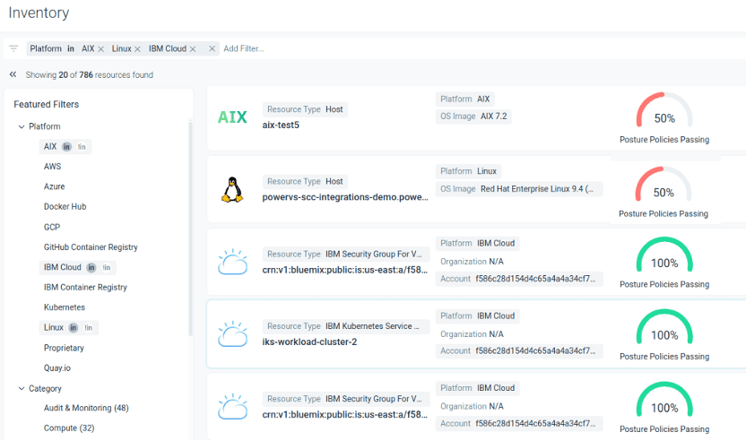Select the Kubernetes platform filter
This screenshot has height=441, width=746.
pos(65,307)
